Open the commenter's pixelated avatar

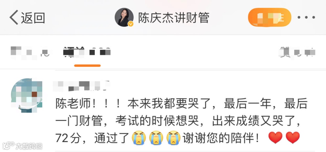pyautogui.click(x=27, y=95)
